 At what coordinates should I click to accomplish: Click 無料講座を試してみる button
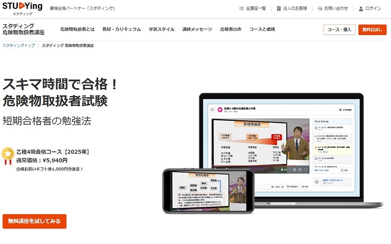34,221
